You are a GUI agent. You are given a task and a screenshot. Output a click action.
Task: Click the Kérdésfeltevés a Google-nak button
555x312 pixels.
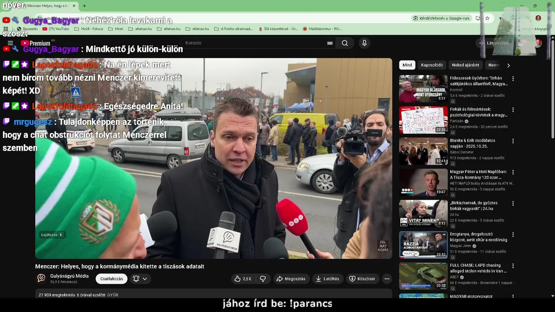tap(441, 18)
